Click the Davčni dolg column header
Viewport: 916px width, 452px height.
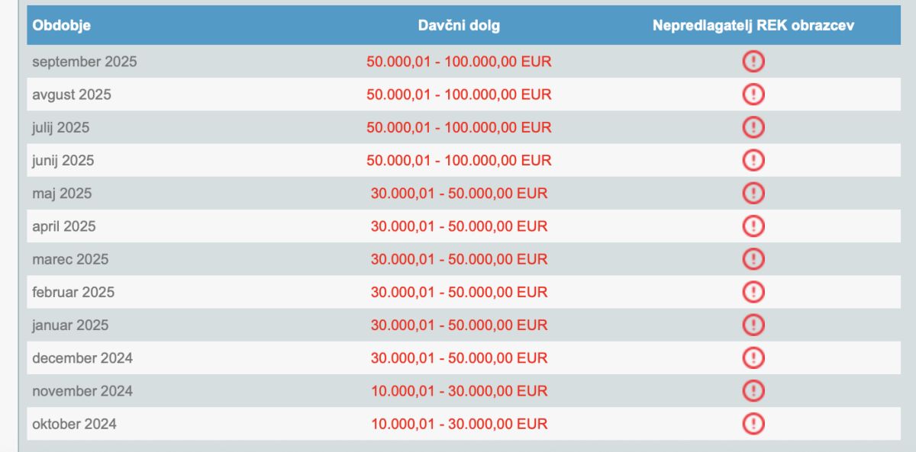[459, 26]
